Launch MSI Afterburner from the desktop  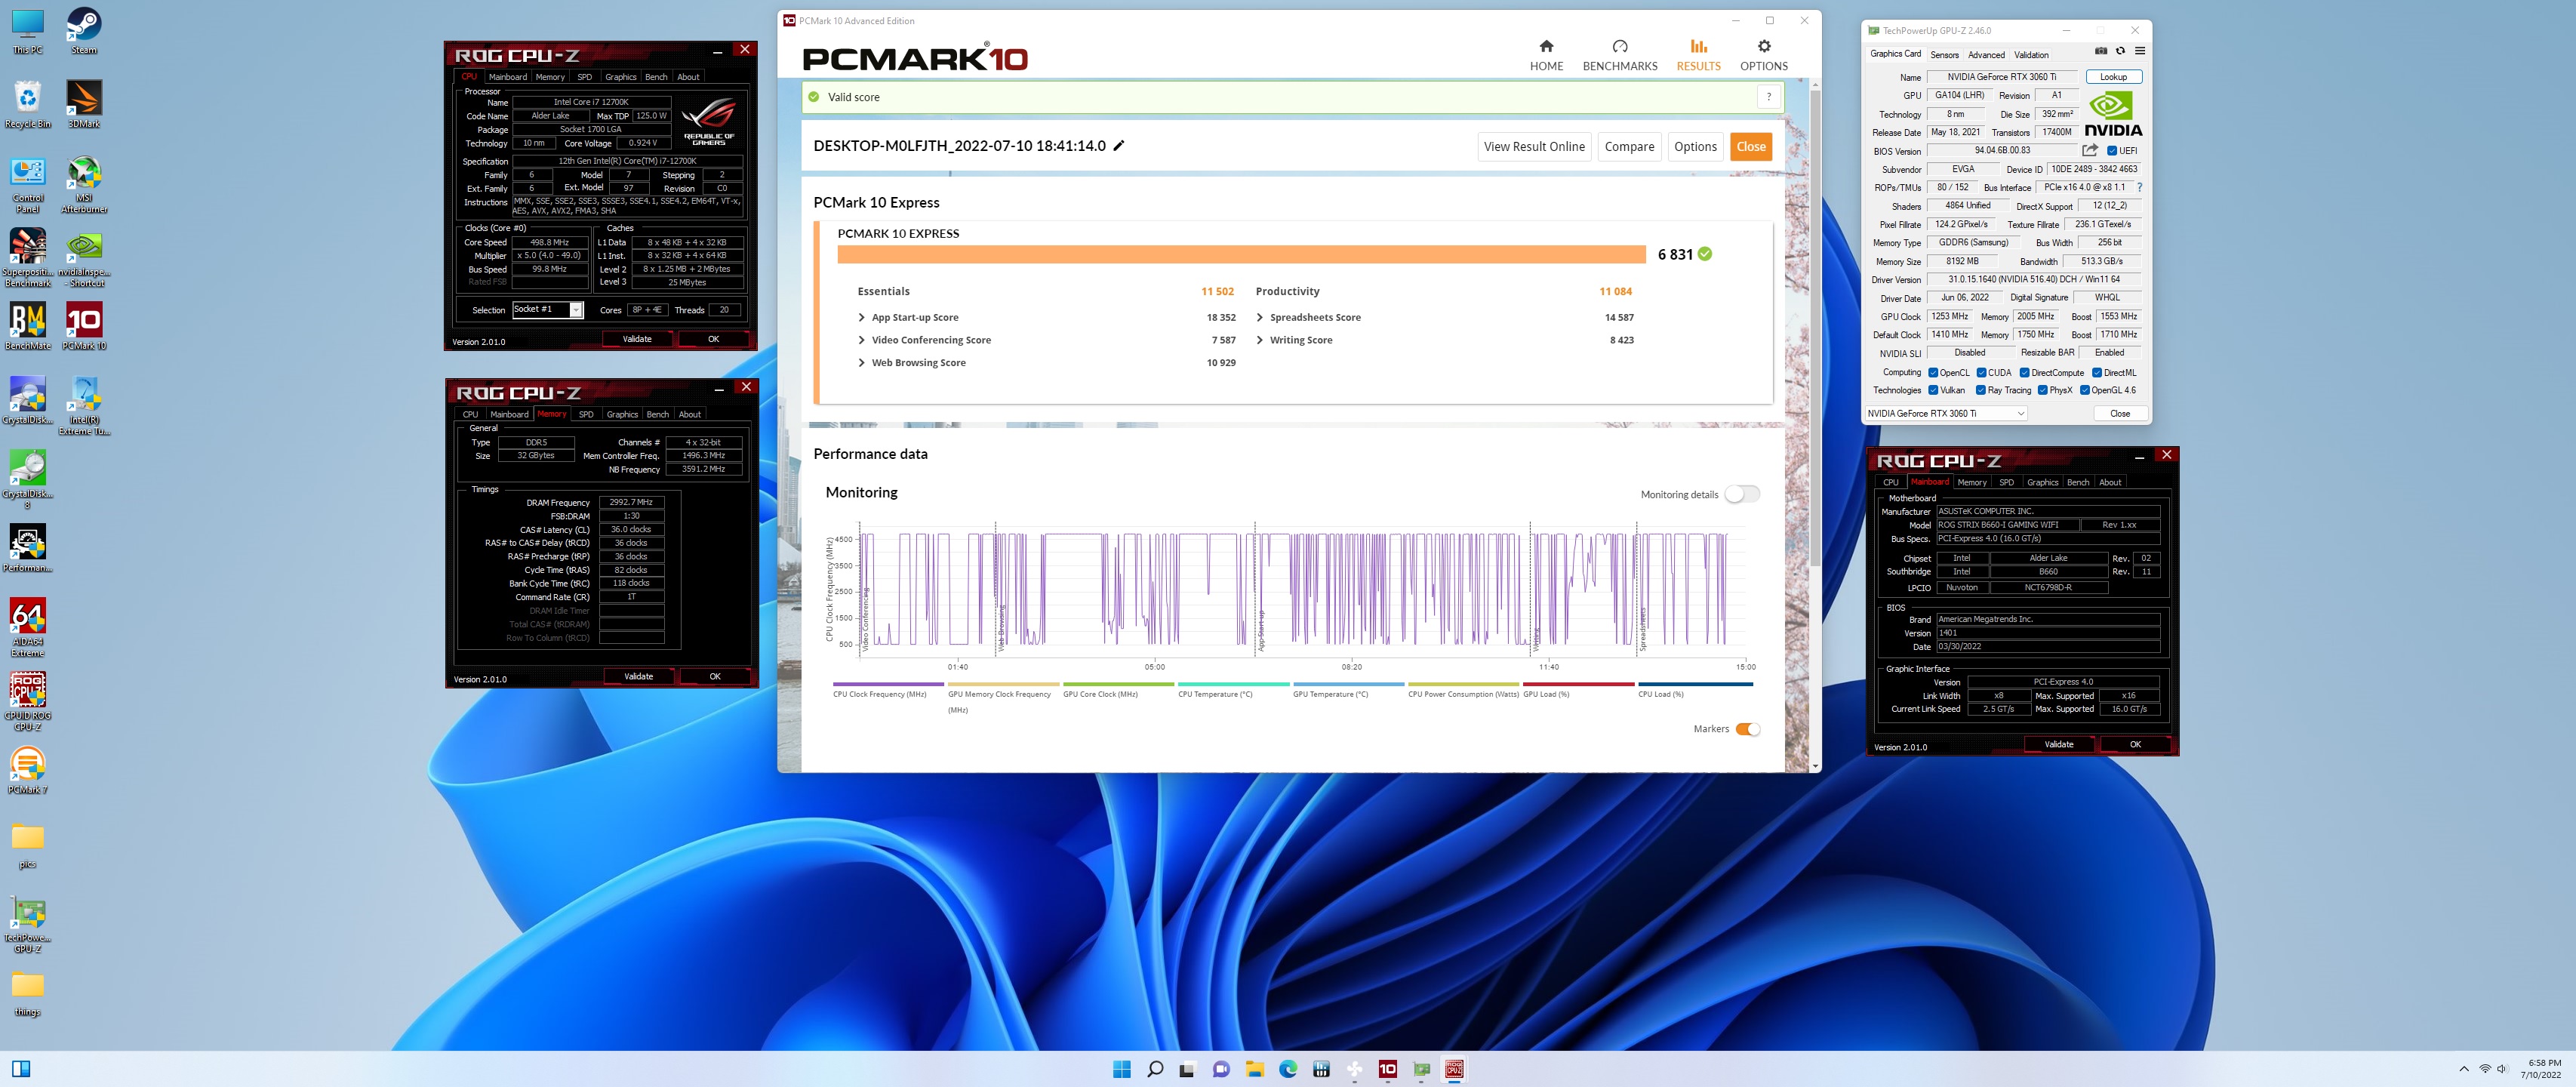[x=84, y=185]
